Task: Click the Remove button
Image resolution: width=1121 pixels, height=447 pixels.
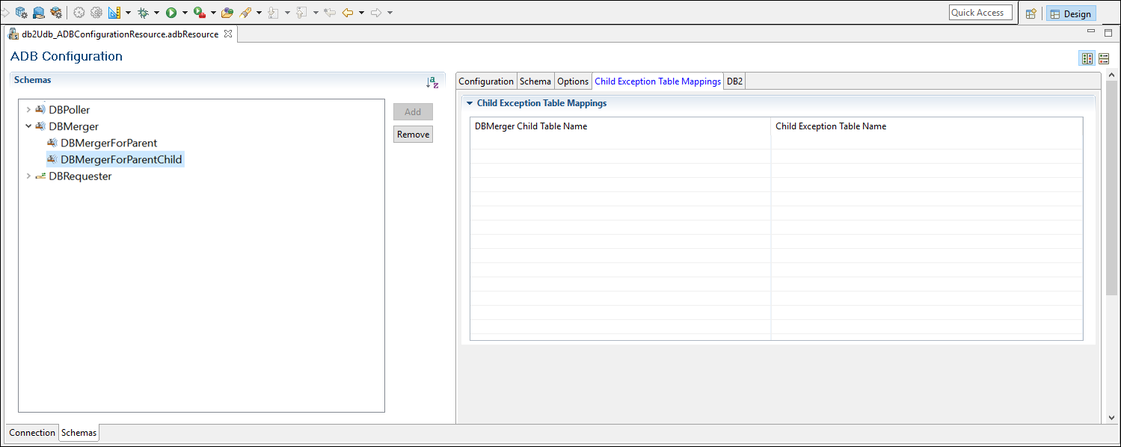Action: pyautogui.click(x=413, y=135)
